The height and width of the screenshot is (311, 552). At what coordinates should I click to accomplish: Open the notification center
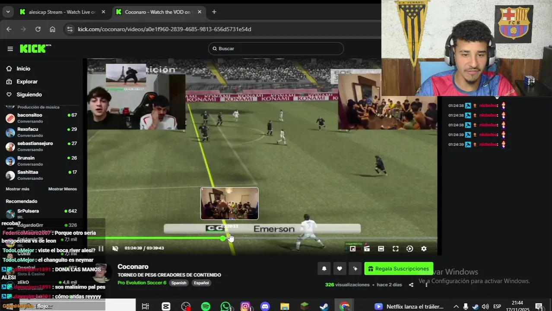pyautogui.click(x=539, y=307)
